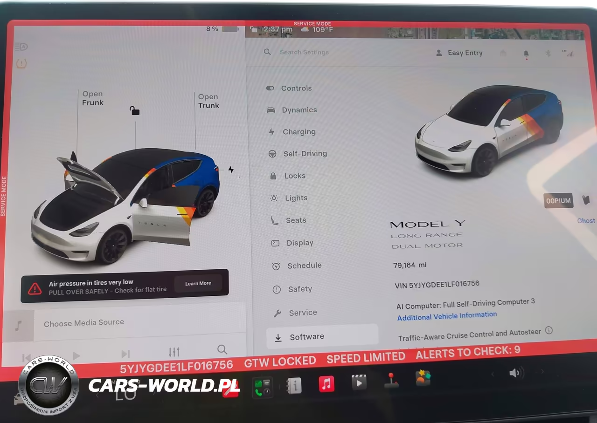Click the Full Self-Driving Computer 3 text

pyautogui.click(x=489, y=303)
